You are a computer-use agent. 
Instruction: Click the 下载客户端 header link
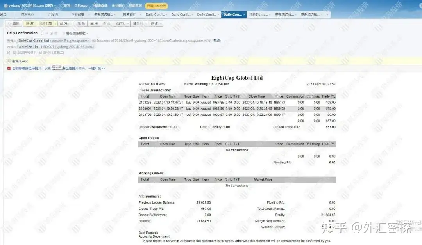[x=100, y=5]
